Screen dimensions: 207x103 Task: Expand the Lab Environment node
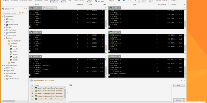tap(3, 65)
